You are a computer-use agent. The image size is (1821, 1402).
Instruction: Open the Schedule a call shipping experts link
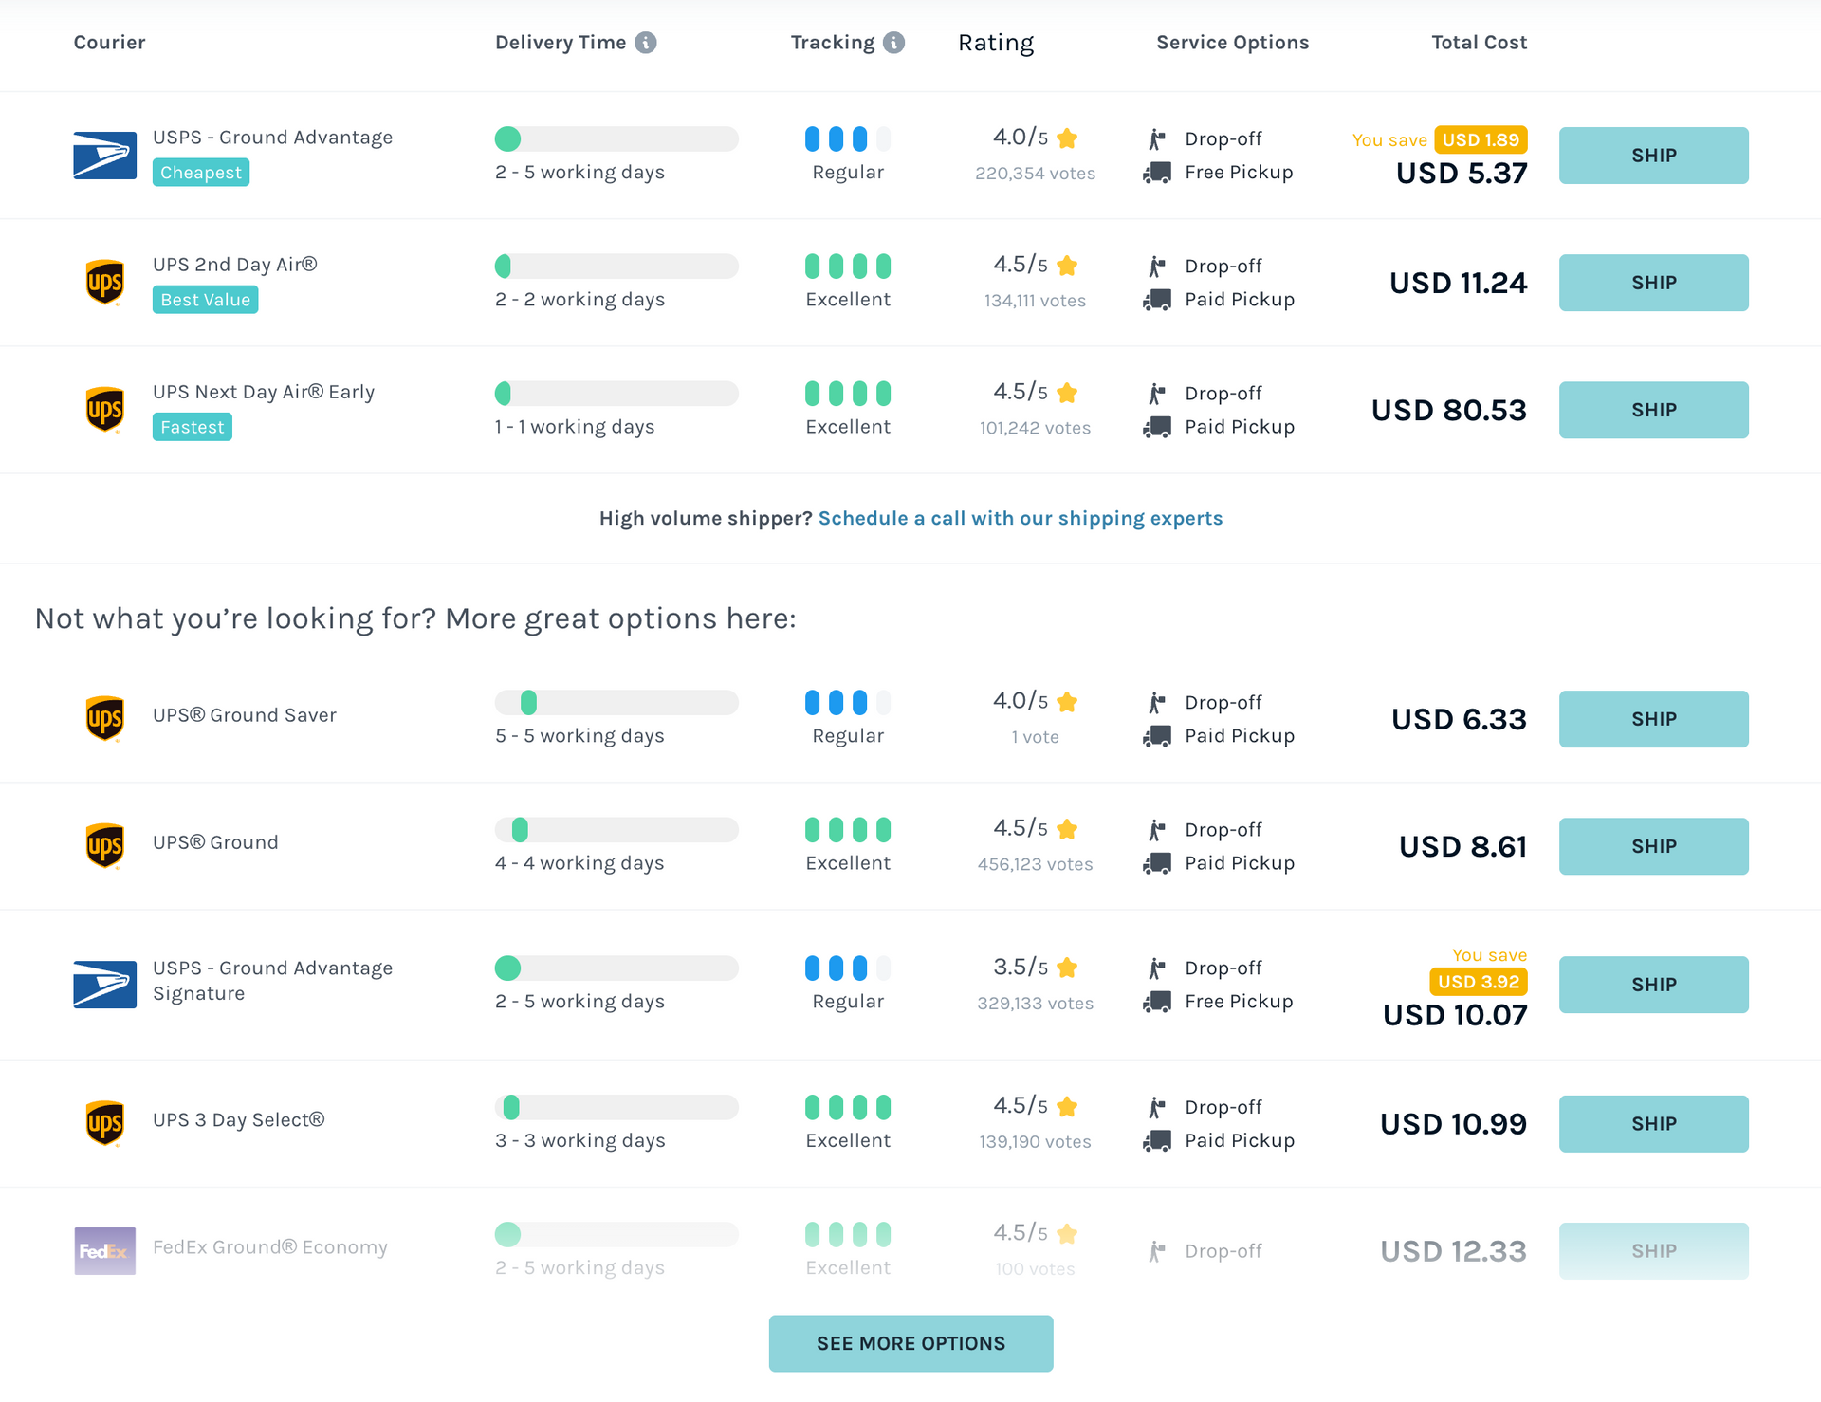(x=1021, y=518)
